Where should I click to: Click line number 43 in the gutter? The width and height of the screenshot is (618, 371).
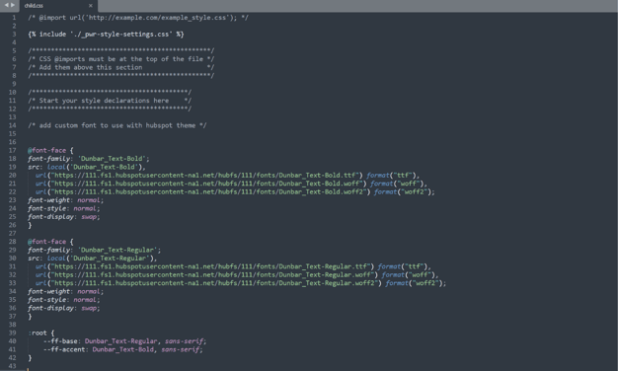[x=12, y=366]
